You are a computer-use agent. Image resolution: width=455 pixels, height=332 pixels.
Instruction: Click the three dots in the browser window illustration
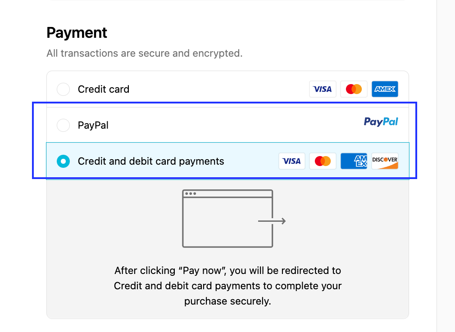click(191, 193)
